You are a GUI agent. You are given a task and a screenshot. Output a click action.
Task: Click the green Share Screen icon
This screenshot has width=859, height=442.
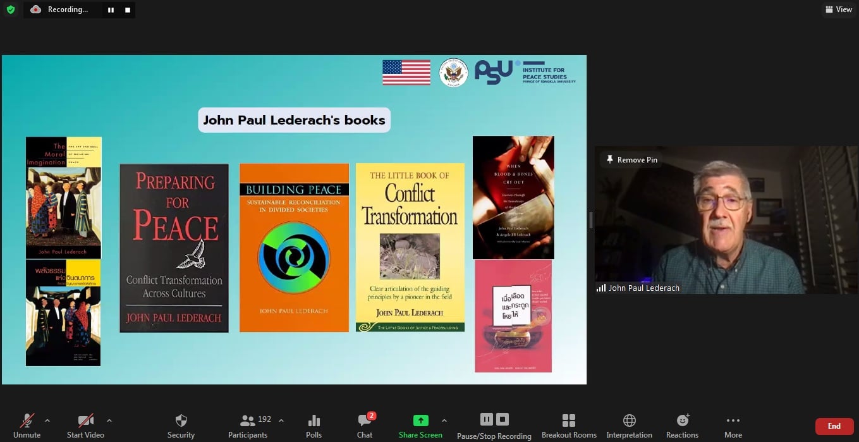[x=420, y=421]
